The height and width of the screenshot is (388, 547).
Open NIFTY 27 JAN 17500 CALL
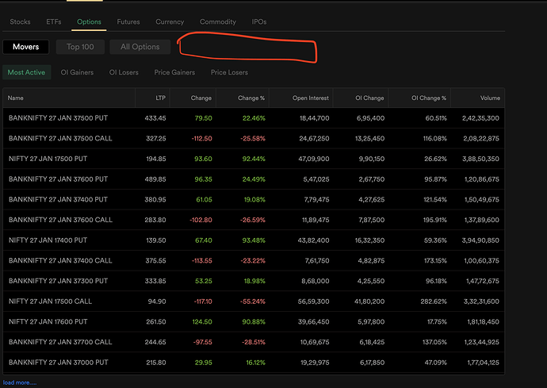[x=254, y=302]
